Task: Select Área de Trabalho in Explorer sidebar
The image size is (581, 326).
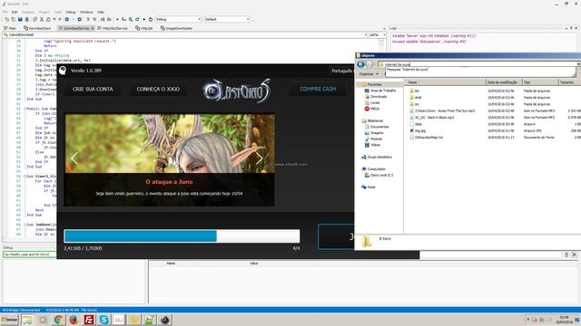Action: pos(380,91)
